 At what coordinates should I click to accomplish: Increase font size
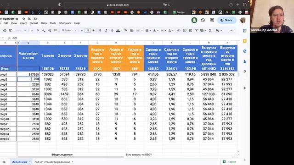94,30
